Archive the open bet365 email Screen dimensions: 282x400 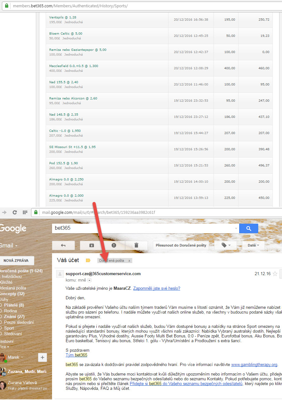[x=91, y=245]
